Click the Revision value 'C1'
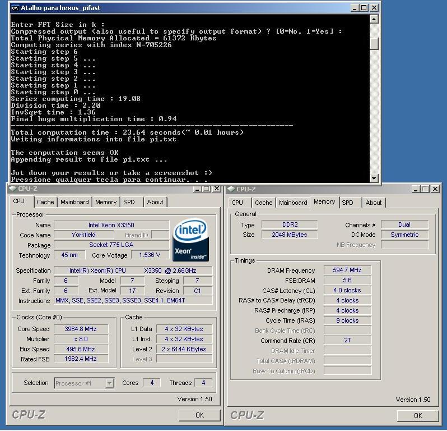The image size is (447, 431). [197, 291]
